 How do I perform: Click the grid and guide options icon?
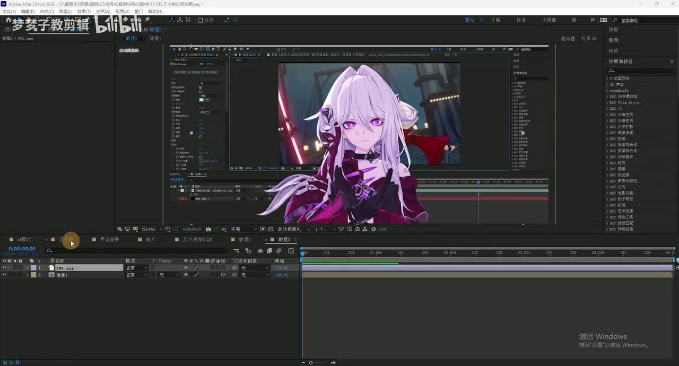[x=168, y=229]
